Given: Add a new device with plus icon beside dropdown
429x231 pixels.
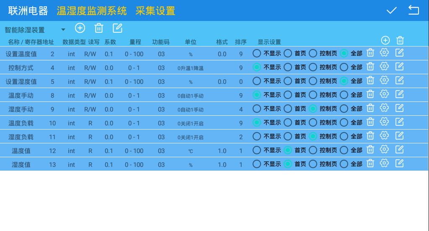Looking at the screenshot, I should 80,28.
